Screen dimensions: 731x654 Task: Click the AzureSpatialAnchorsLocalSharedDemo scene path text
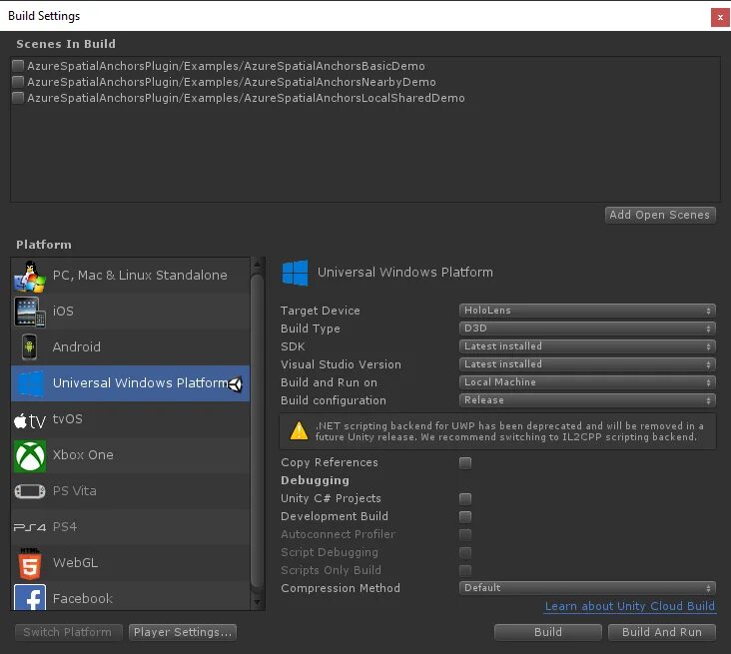[246, 98]
